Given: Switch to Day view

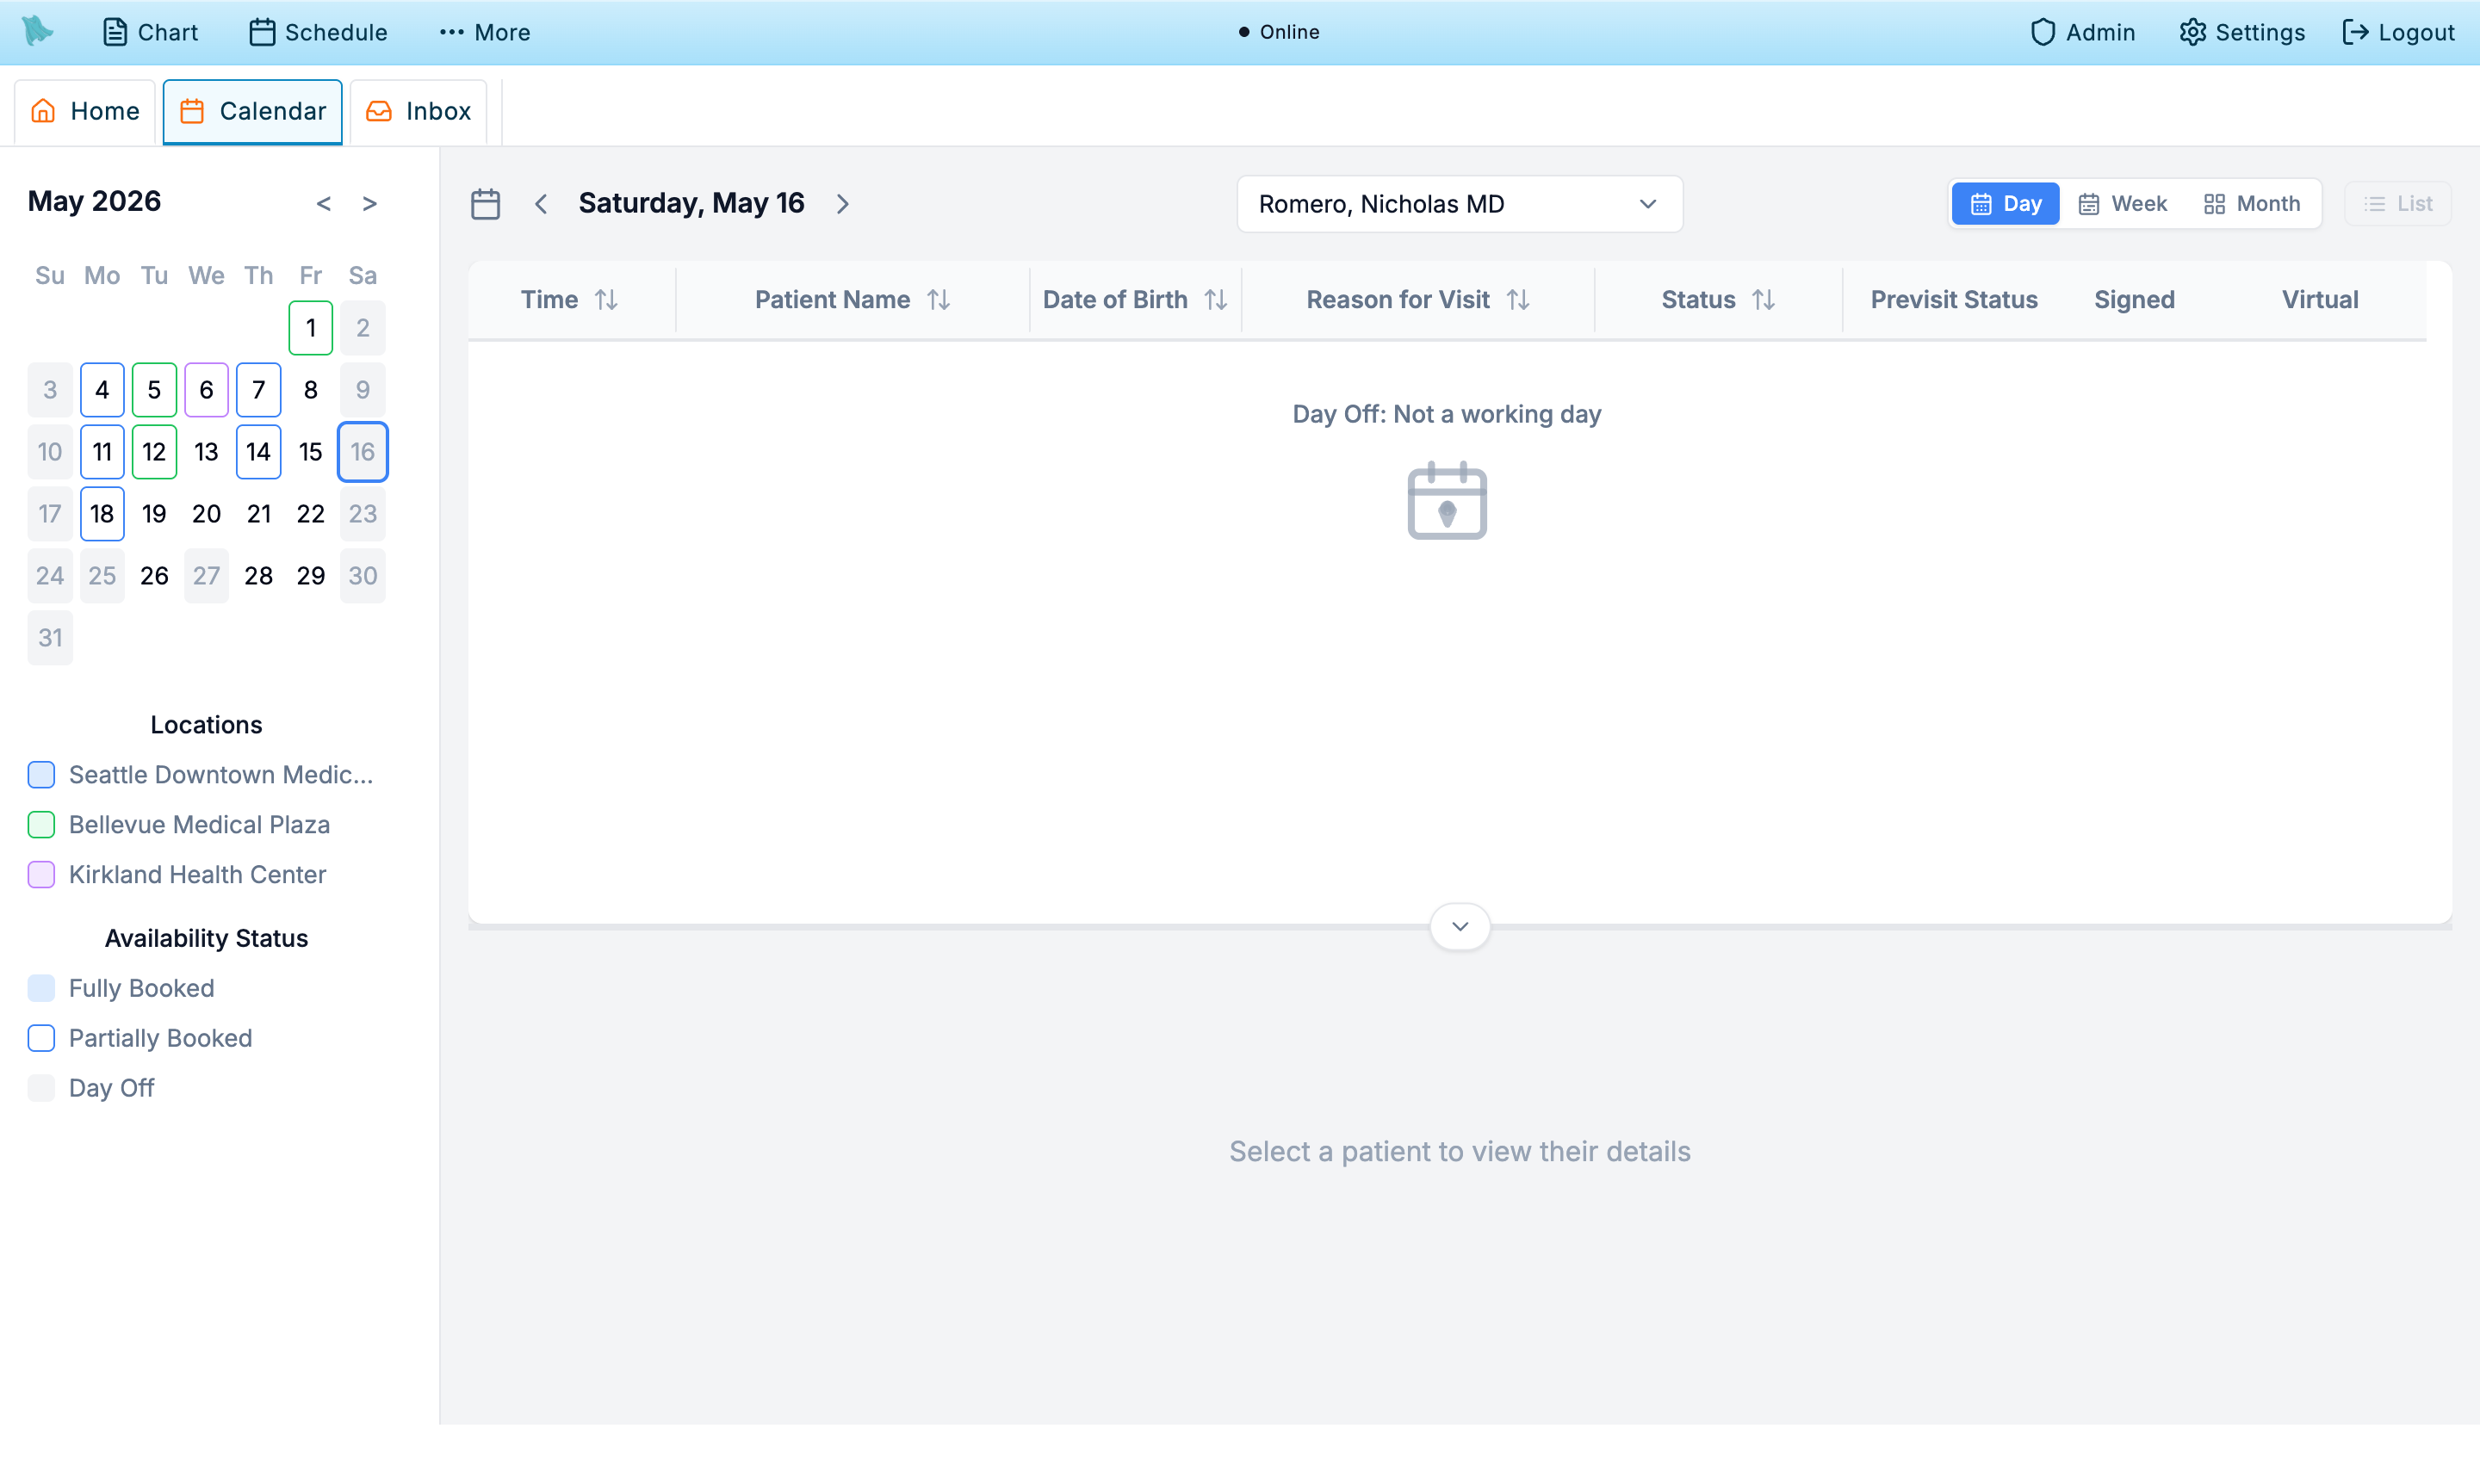Looking at the screenshot, I should (2005, 203).
